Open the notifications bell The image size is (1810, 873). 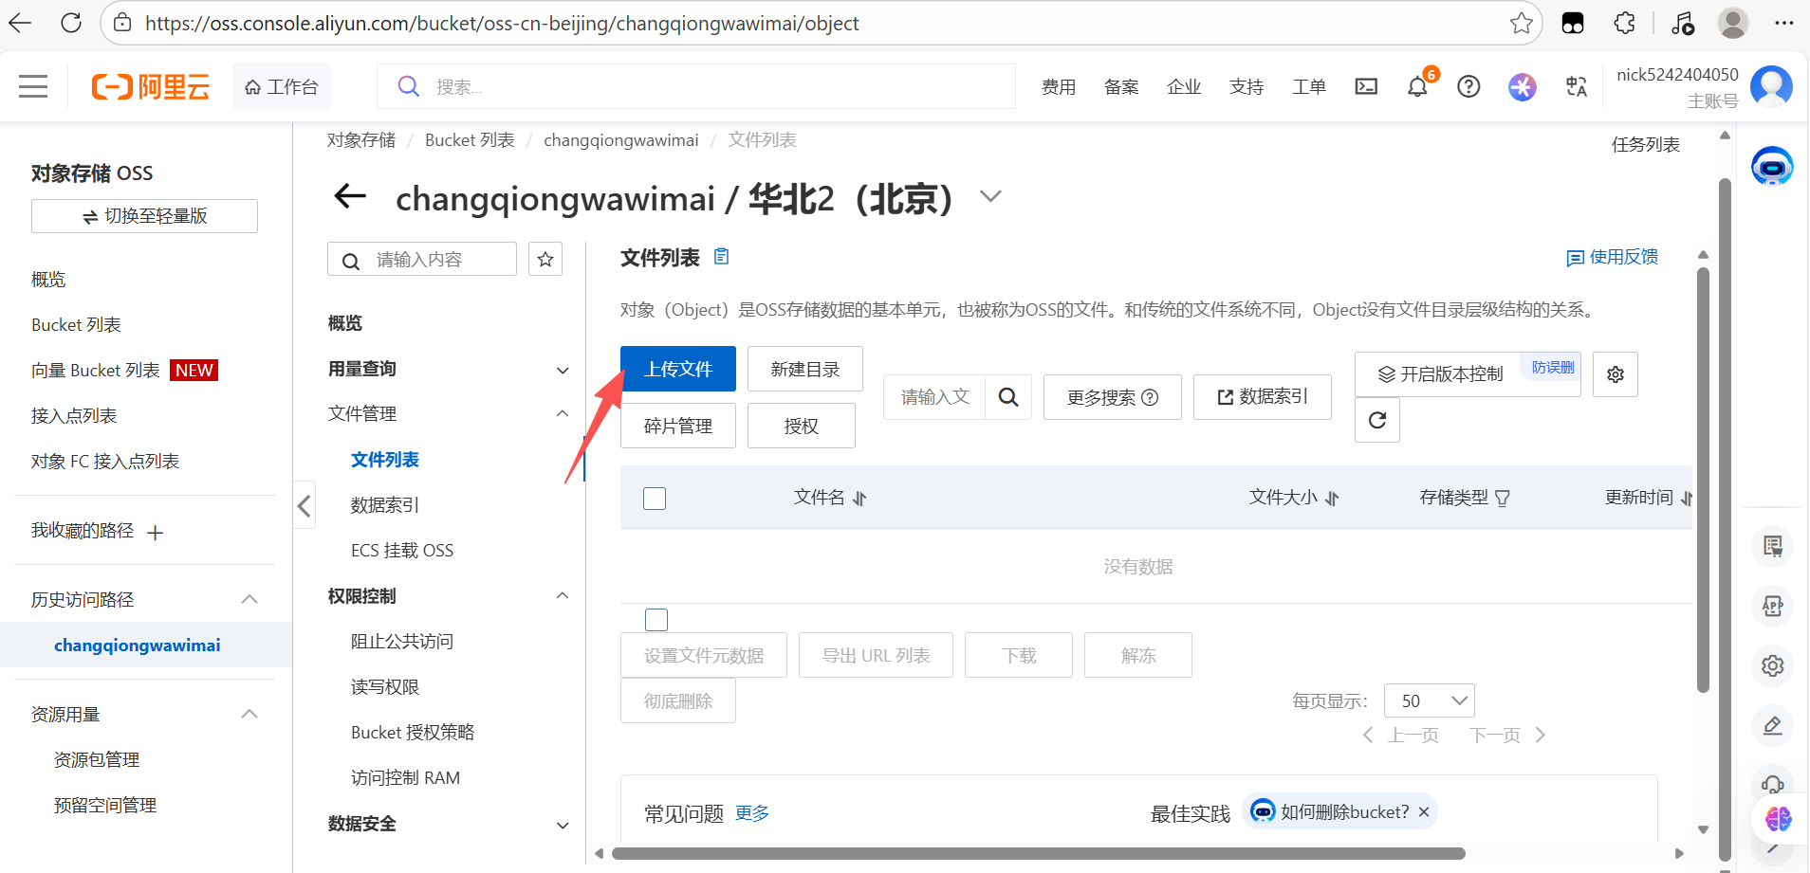coord(1417,86)
